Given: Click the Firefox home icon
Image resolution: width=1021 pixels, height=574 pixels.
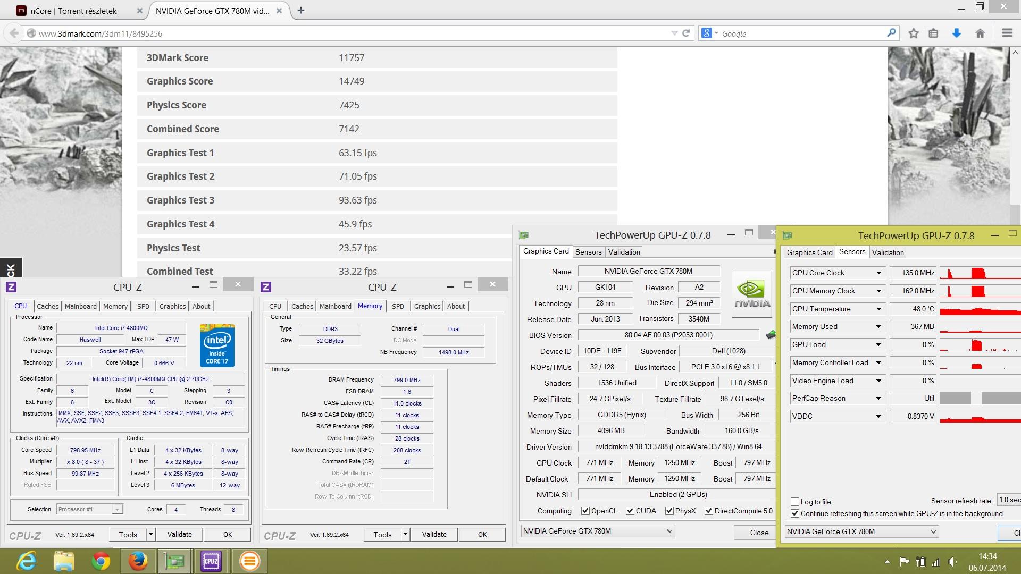Looking at the screenshot, I should point(980,33).
